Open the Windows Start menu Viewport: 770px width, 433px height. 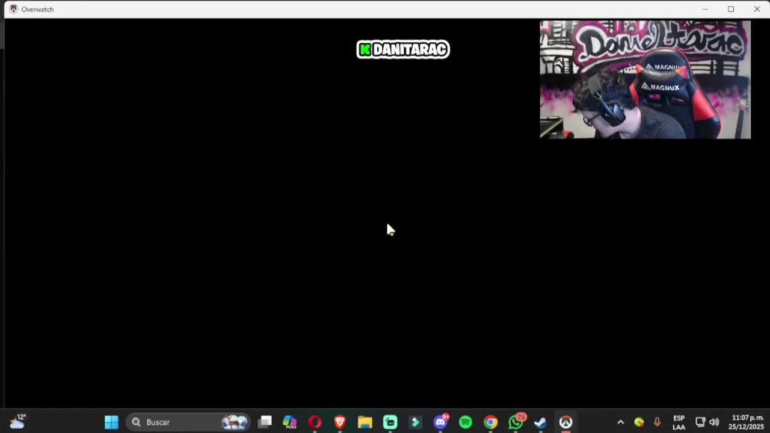pyautogui.click(x=111, y=422)
